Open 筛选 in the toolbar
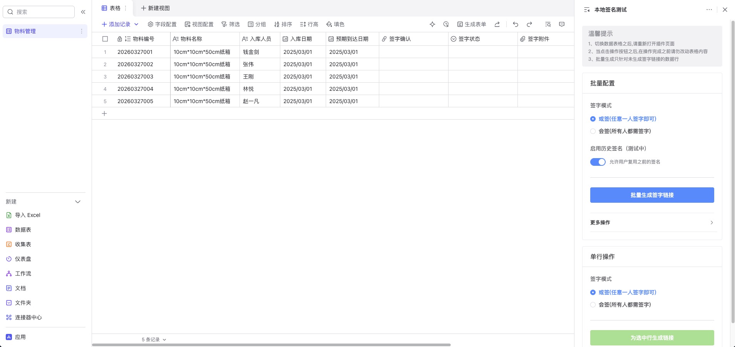The height and width of the screenshot is (347, 735). pyautogui.click(x=231, y=24)
